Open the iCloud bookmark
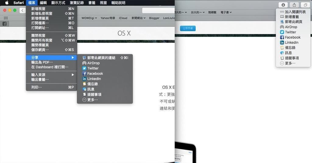This screenshot has height=163, width=312. [x=123, y=18]
